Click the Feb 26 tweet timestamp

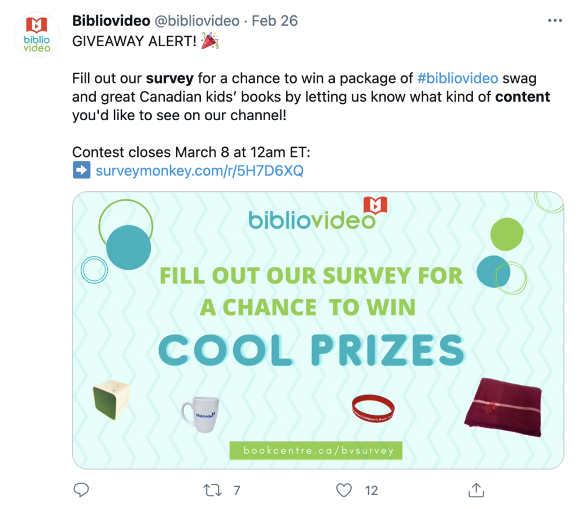point(275,21)
